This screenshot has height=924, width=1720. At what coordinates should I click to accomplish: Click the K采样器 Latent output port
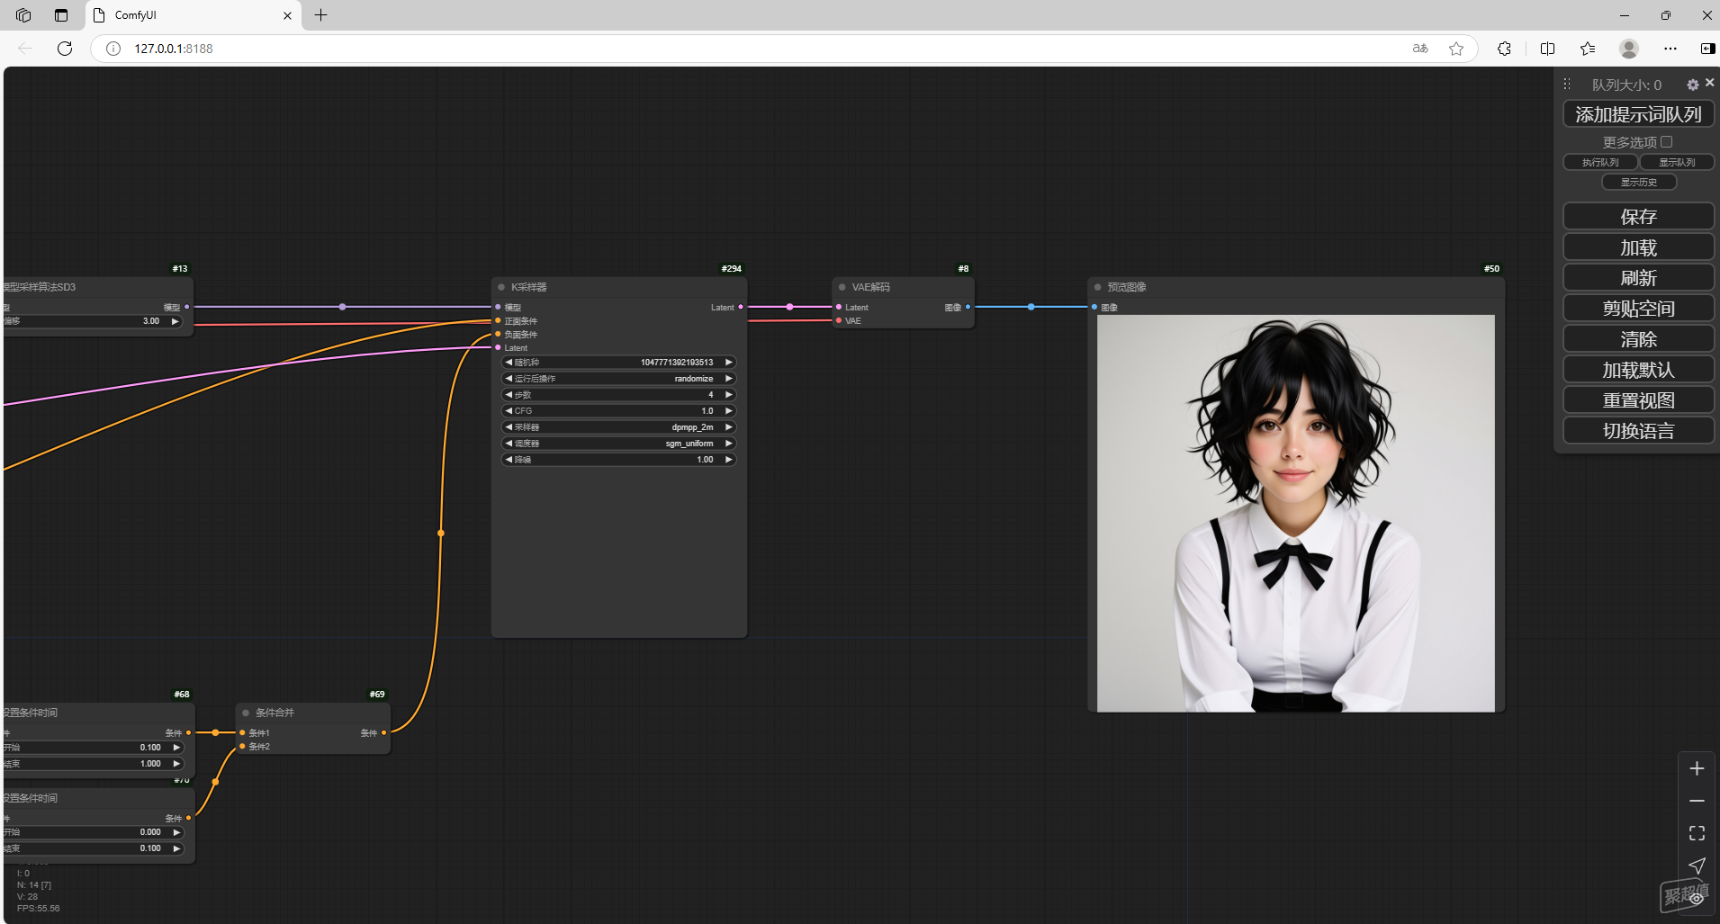tap(741, 307)
